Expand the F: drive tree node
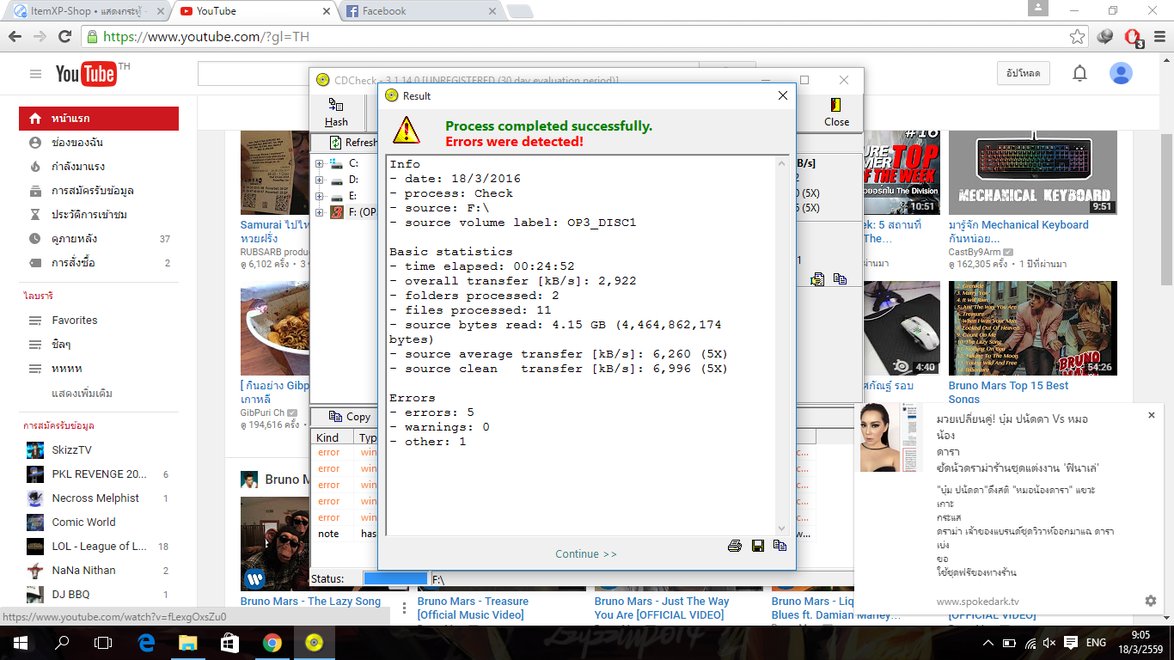 (320, 212)
